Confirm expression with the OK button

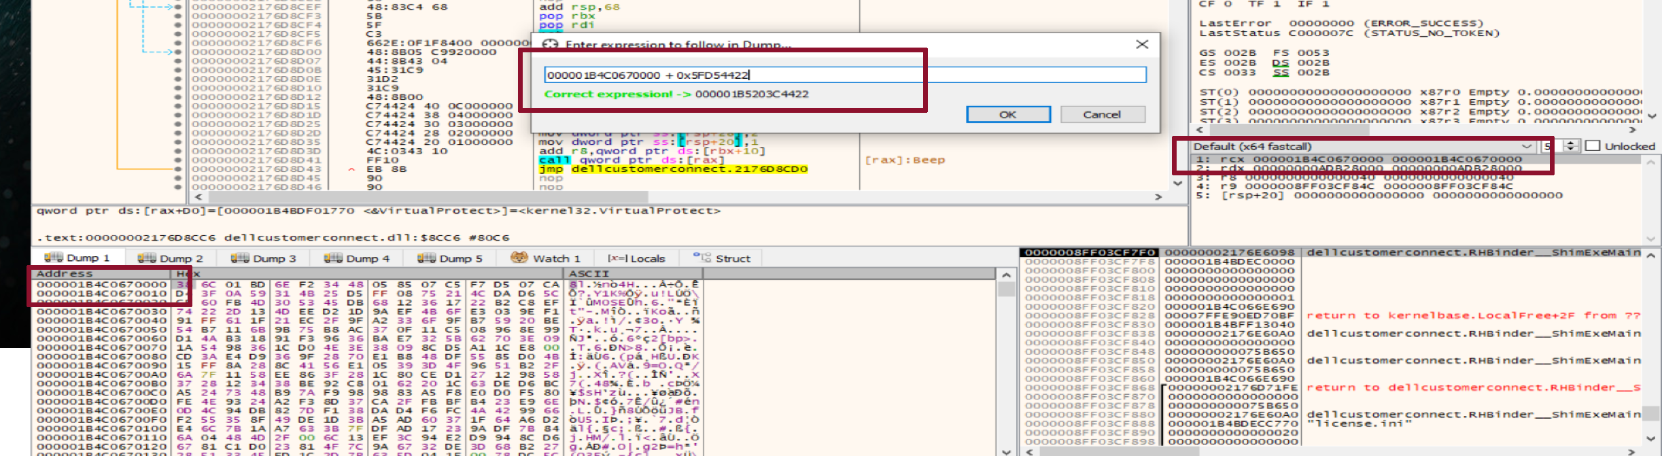point(1008,114)
